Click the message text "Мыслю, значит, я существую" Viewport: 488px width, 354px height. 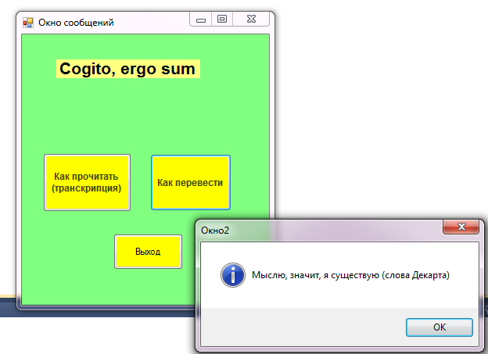click(316, 275)
